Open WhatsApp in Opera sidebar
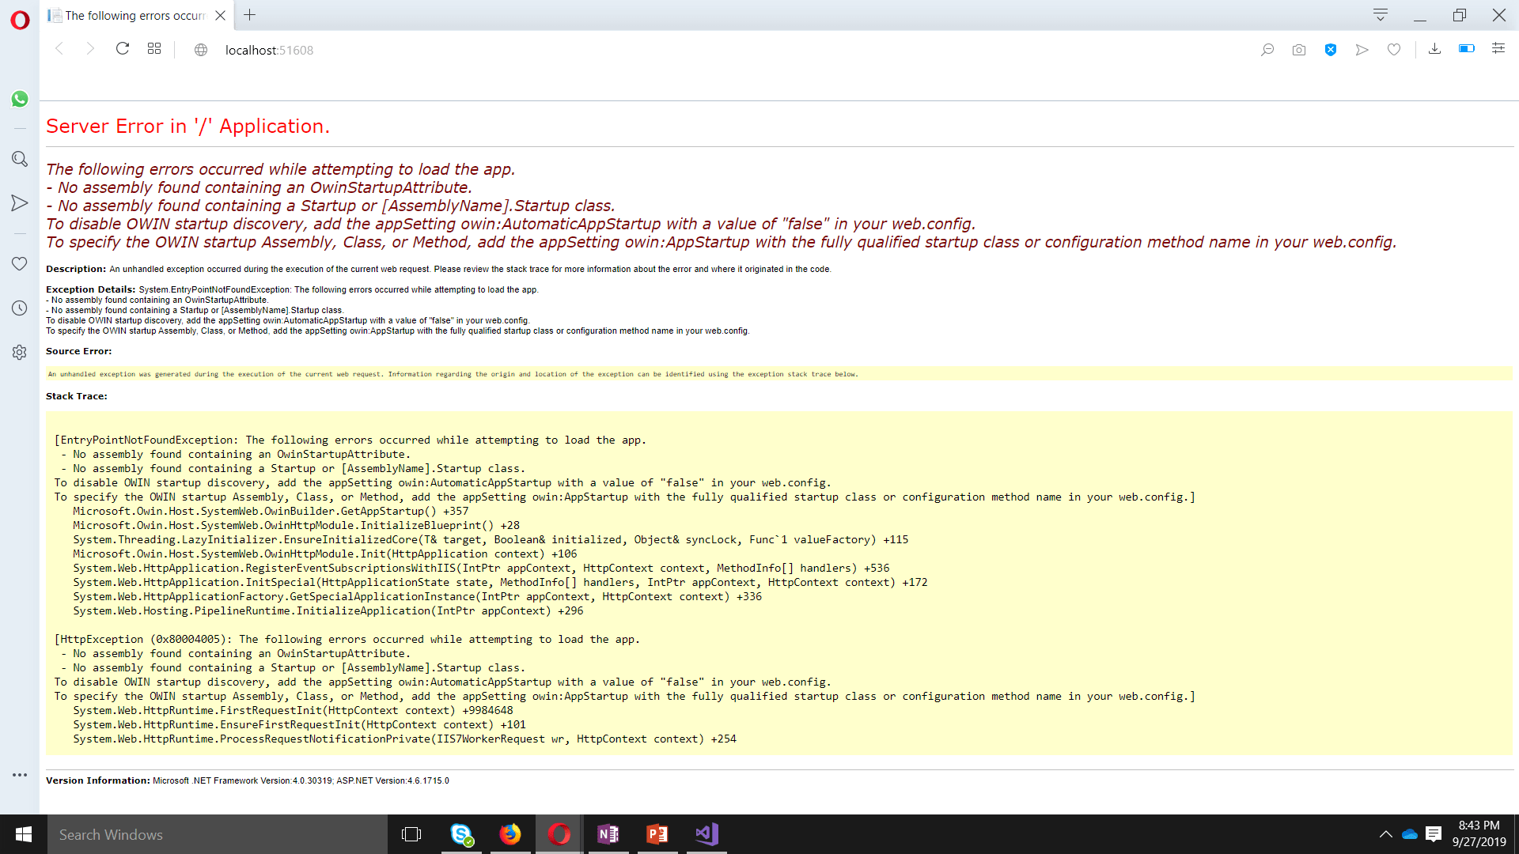This screenshot has width=1519, height=854. coord(20,99)
